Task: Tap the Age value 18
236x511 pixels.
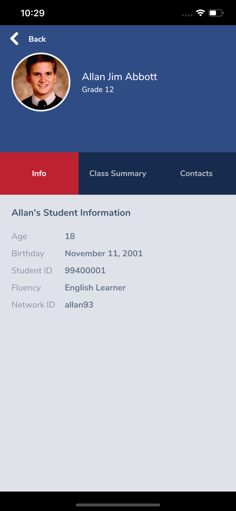Action: click(x=70, y=236)
